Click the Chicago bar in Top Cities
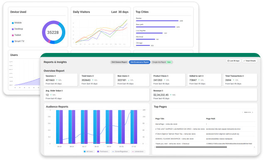The image size is (264, 161). pos(143,45)
